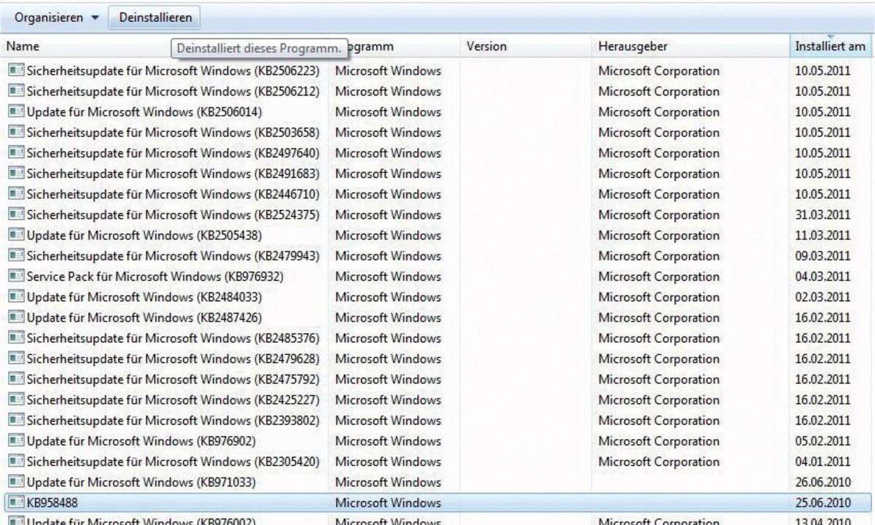Click the install date 11.03.2011
875x525 pixels.
(x=822, y=235)
